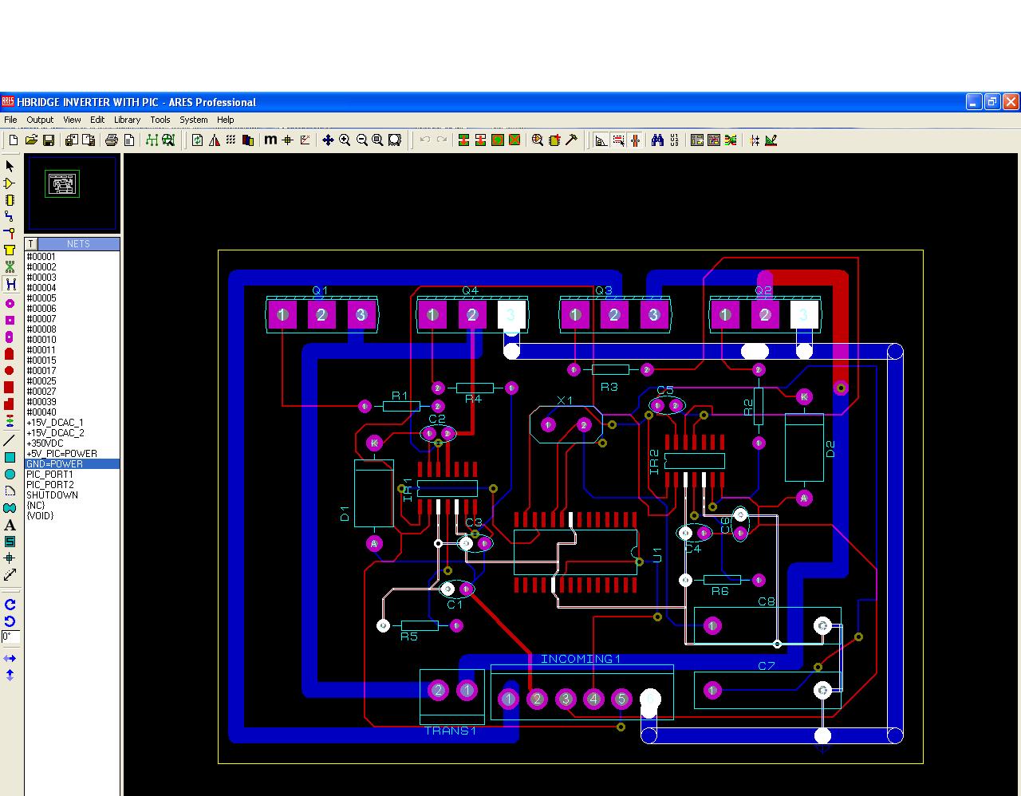Select net #00001 in the list
1021x796 pixels.
(73, 257)
